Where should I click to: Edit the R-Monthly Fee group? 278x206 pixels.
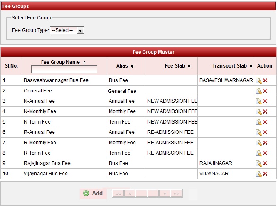258,143
